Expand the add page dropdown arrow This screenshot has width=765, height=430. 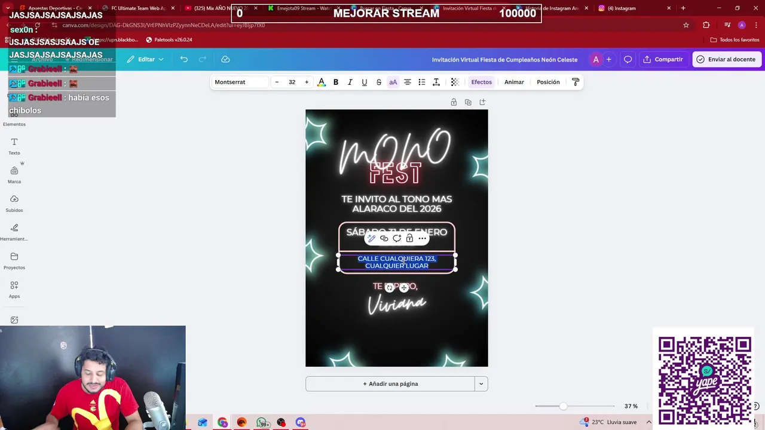[481, 384]
